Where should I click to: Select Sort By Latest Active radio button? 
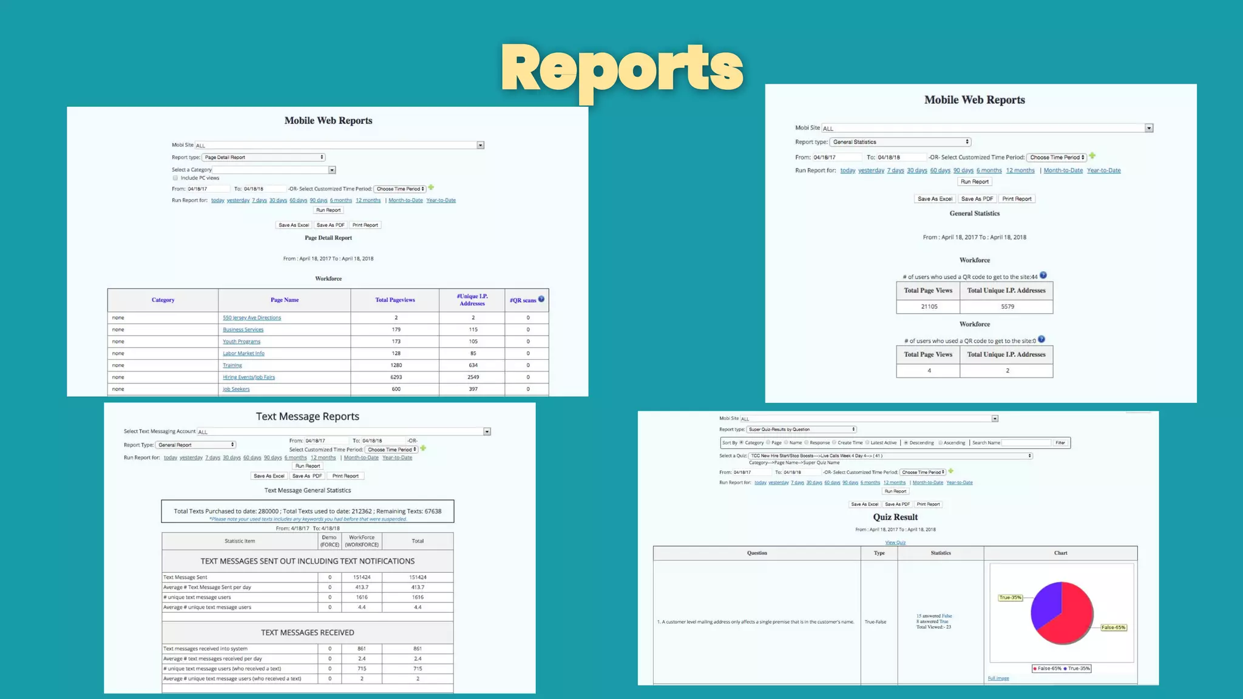(x=867, y=442)
